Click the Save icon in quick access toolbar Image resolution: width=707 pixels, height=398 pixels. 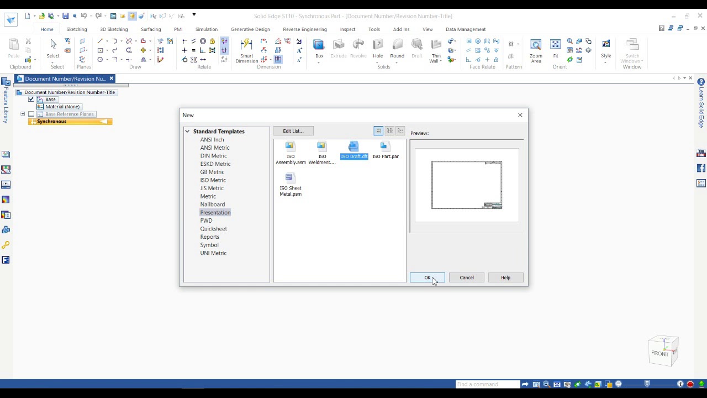pos(65,16)
